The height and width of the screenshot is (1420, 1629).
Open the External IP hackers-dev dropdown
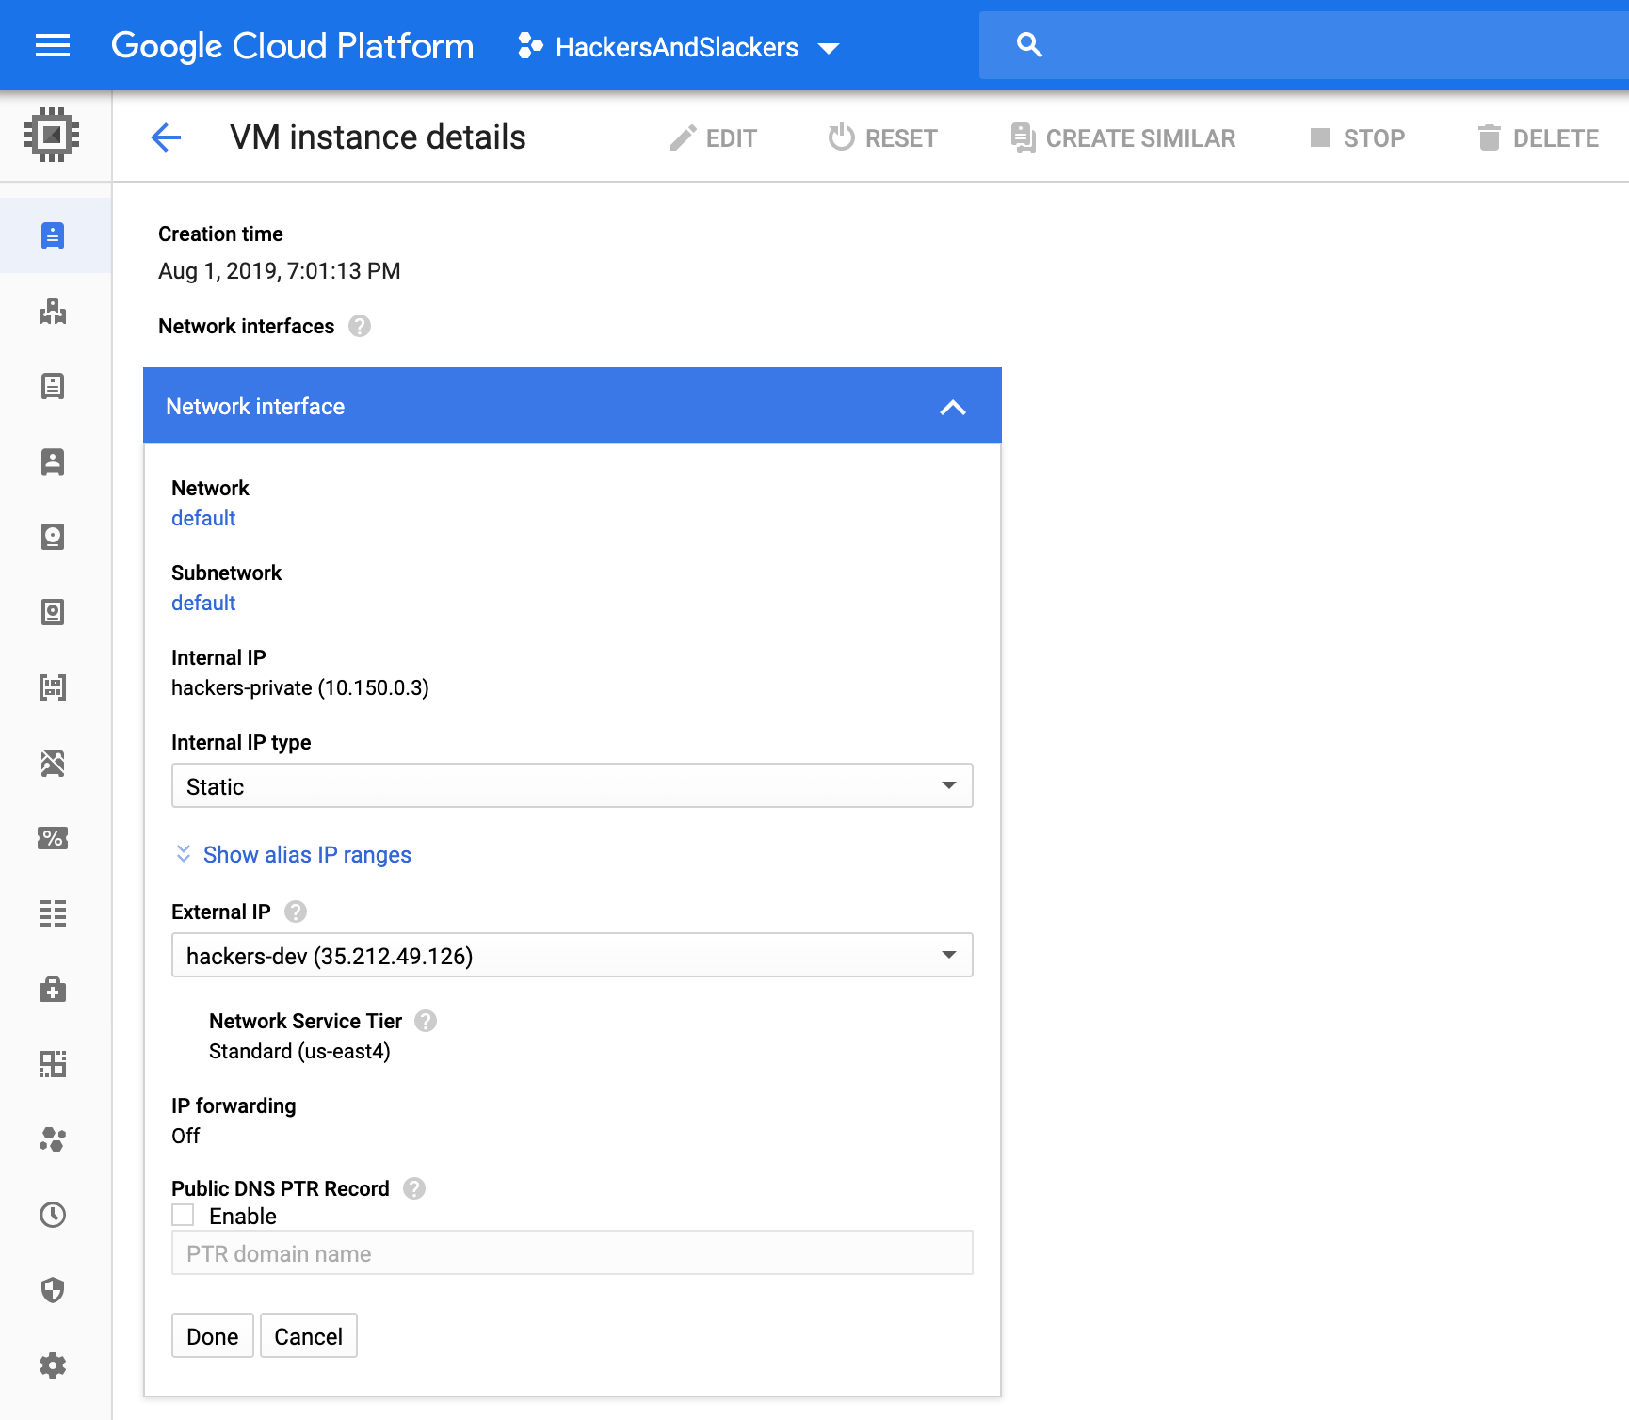pyautogui.click(x=572, y=955)
